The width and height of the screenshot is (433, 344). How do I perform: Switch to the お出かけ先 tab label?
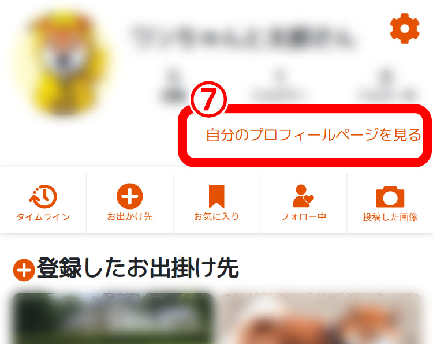click(130, 216)
